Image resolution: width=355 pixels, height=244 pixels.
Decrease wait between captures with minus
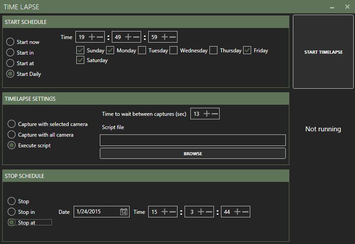pos(215,114)
